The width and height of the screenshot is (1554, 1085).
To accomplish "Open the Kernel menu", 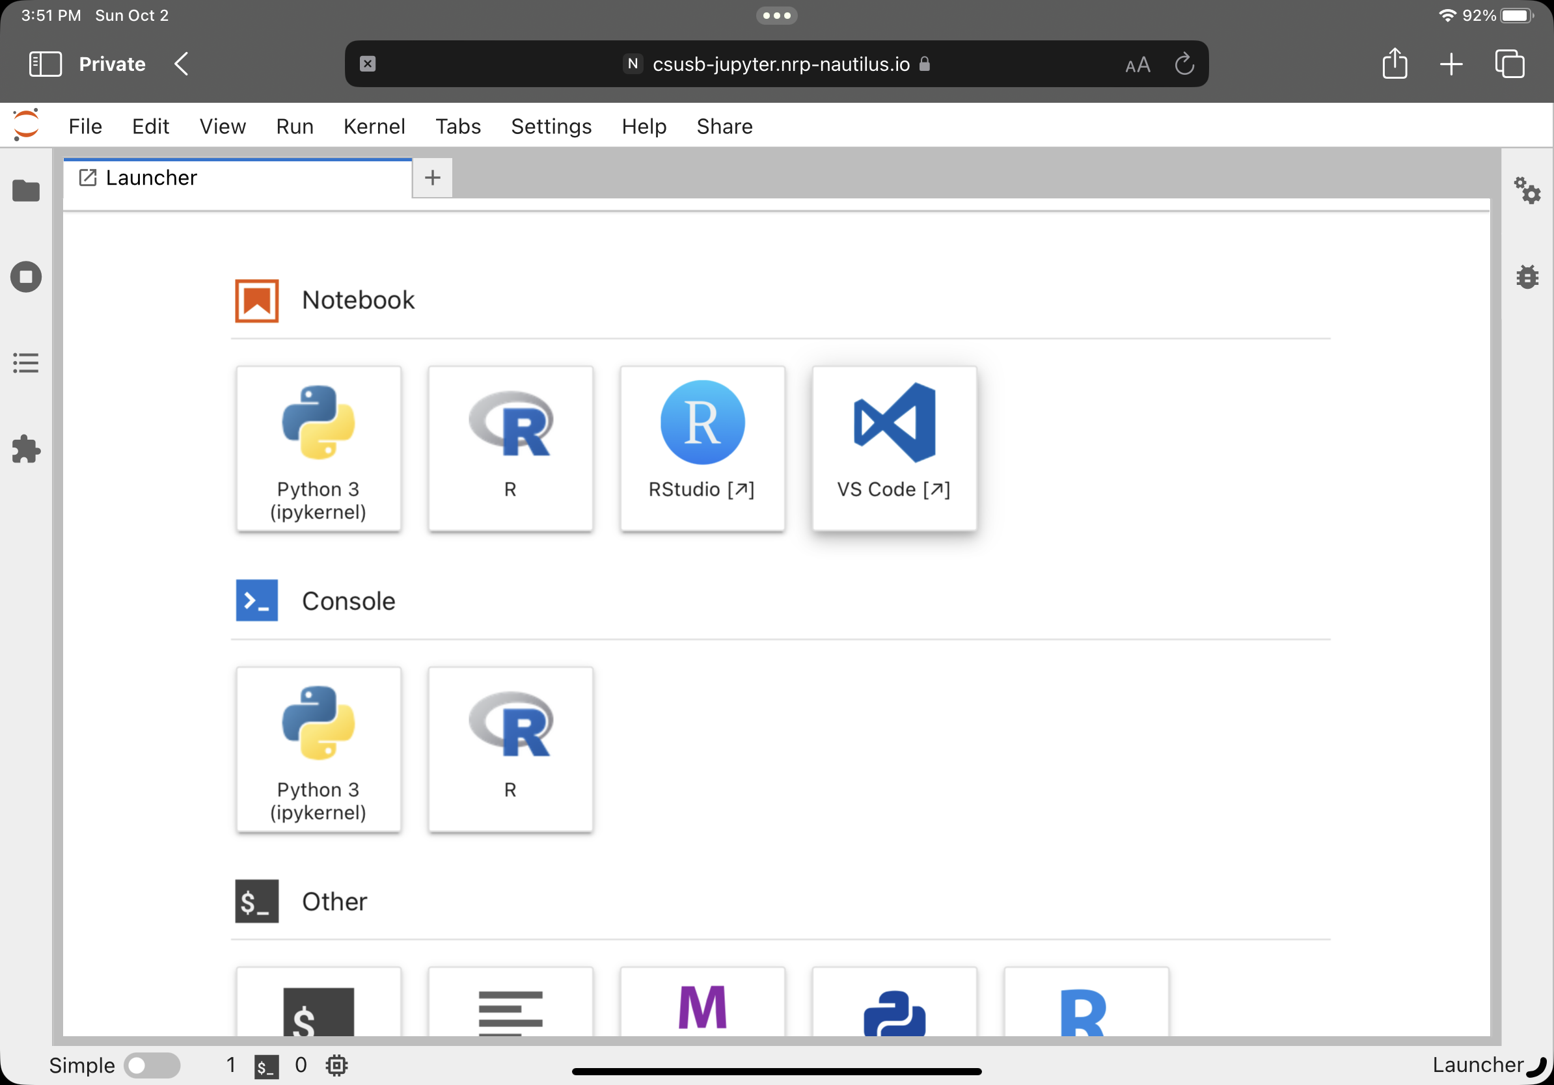I will [x=374, y=126].
